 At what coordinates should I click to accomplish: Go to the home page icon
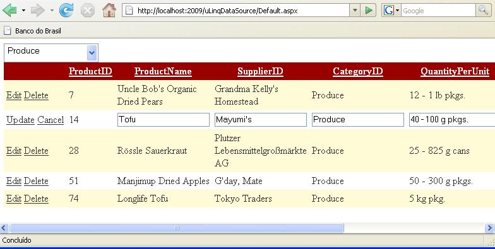(109, 10)
